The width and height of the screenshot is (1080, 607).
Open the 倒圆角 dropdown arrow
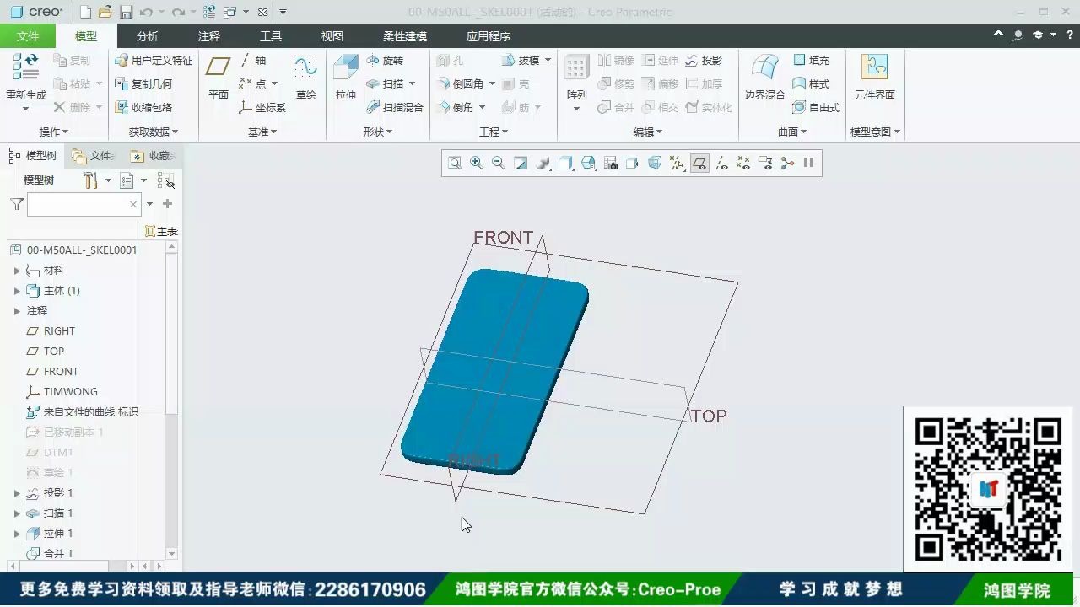492,84
